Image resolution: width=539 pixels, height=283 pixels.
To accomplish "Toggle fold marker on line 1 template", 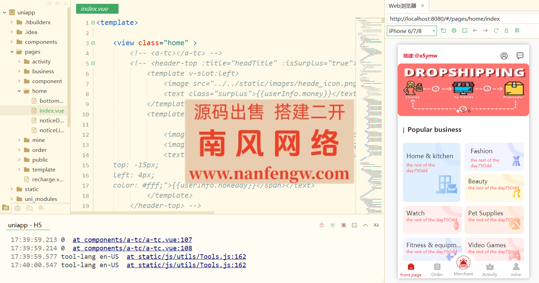I will [x=93, y=23].
